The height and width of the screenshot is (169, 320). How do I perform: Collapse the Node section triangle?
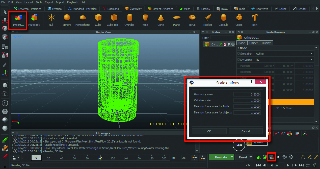pyautogui.click(x=238, y=48)
